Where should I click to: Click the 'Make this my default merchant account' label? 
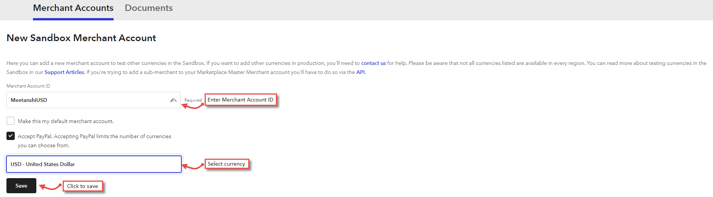click(66, 121)
